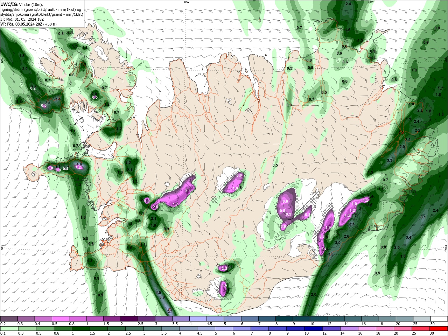Click the "3.9" precipitation value on the map

(162, 297)
